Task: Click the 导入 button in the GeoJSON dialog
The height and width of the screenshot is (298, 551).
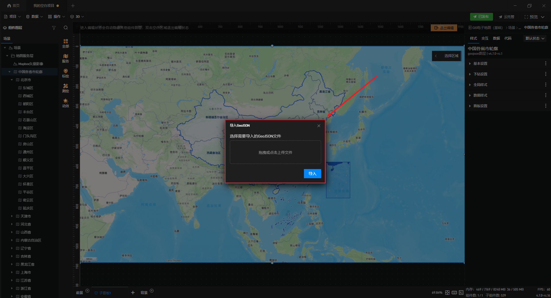Action: pyautogui.click(x=312, y=174)
